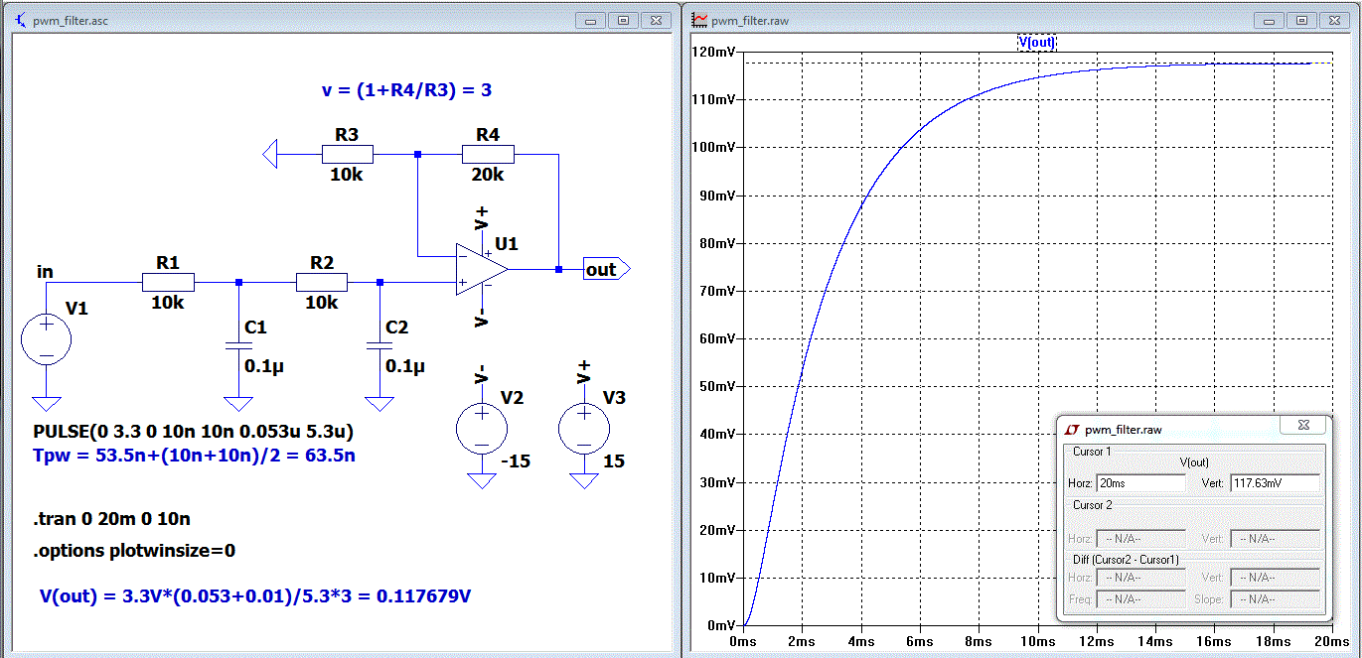
Task: Click R4 value label 20k
Action: pos(488,175)
